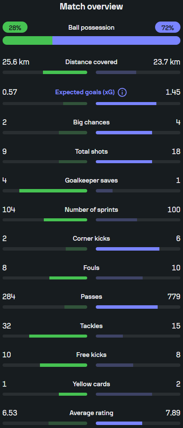183x428 pixels.
Task: Click the 72% possession badge
Action: [x=168, y=27]
